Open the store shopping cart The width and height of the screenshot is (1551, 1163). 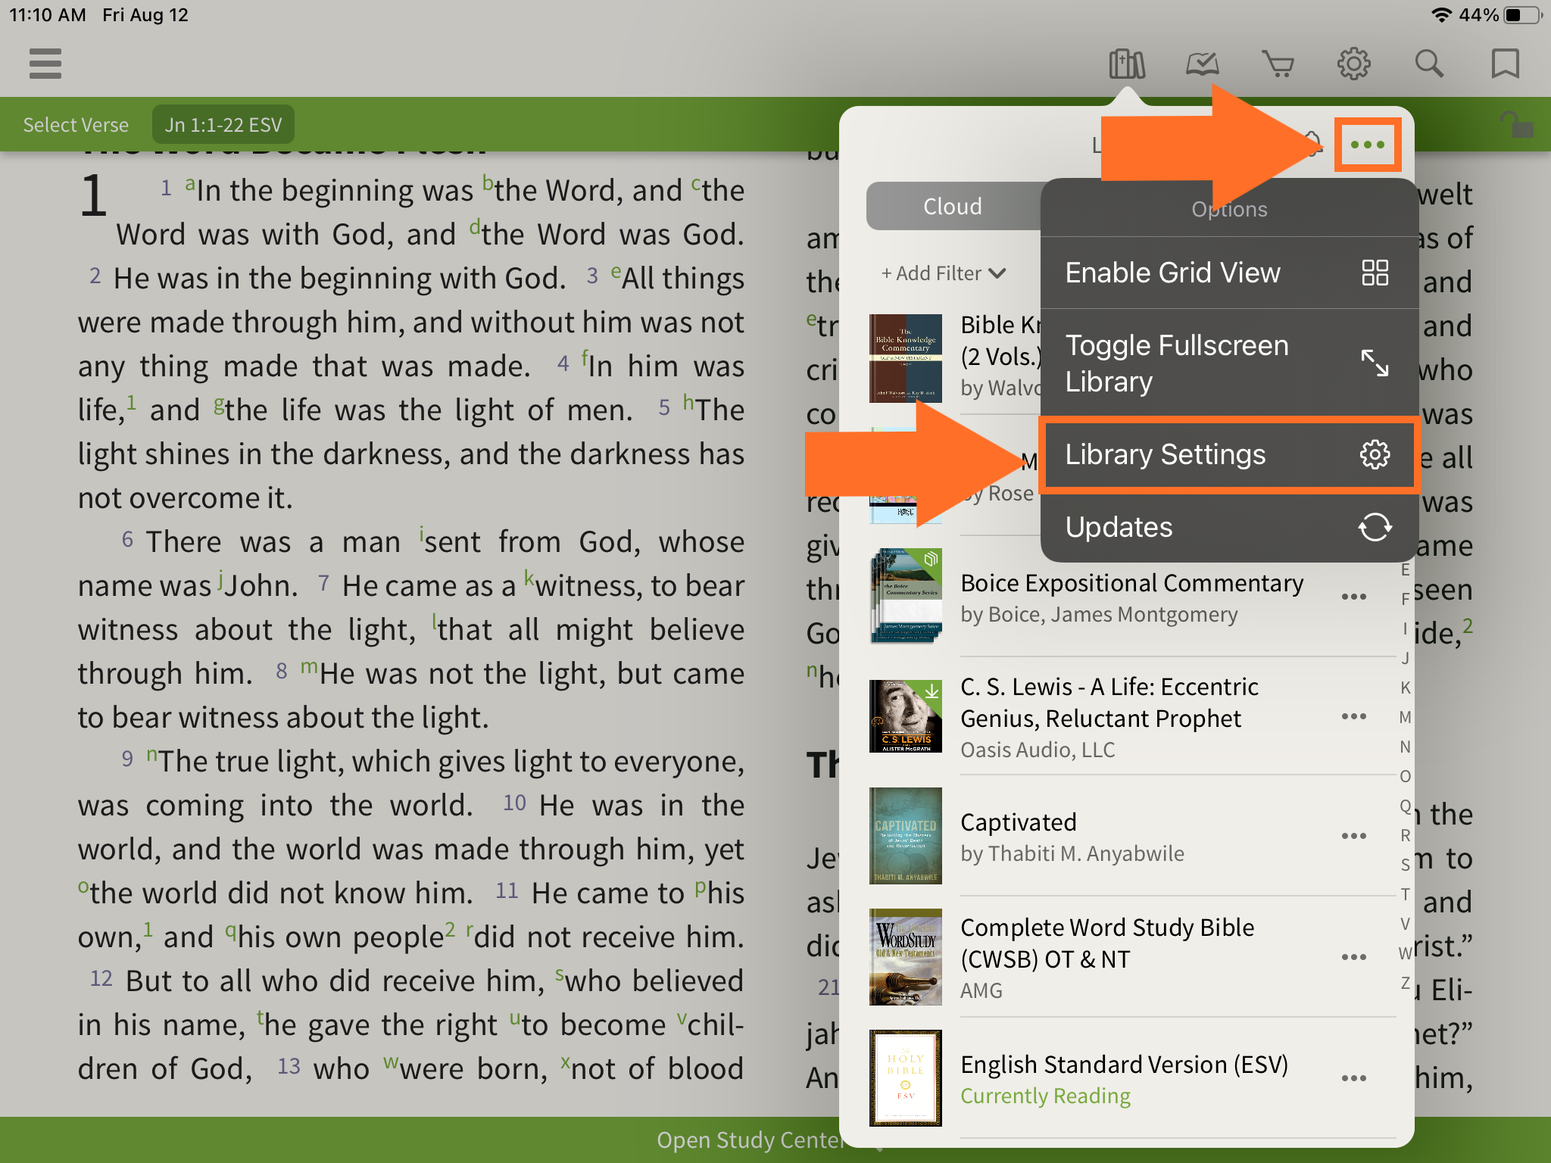pos(1278,64)
